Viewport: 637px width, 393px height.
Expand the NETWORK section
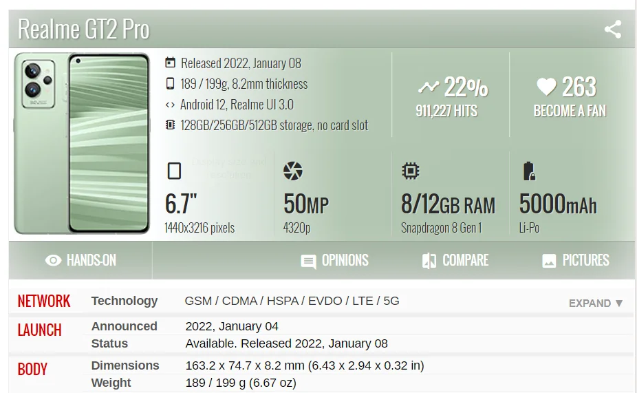[596, 304]
